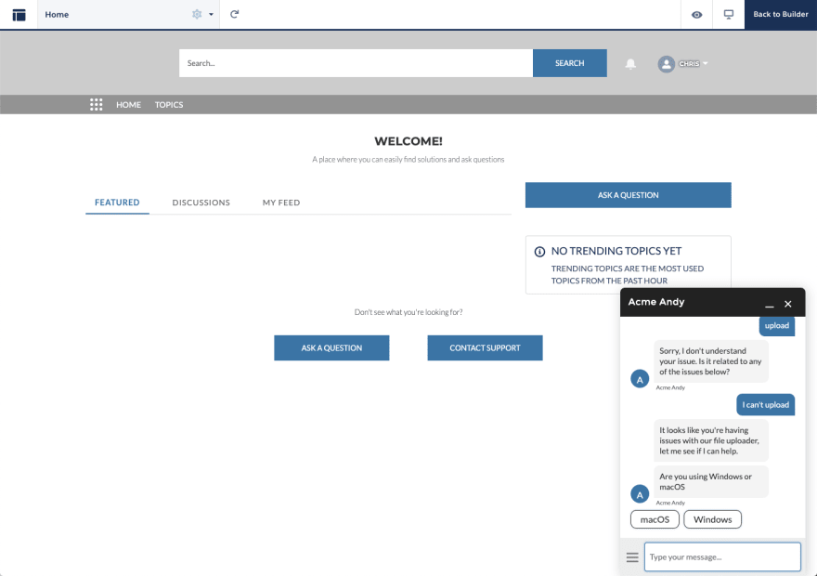Click NO TRENDING TOPICS YET heading
The height and width of the screenshot is (576, 817).
pyautogui.click(x=616, y=251)
